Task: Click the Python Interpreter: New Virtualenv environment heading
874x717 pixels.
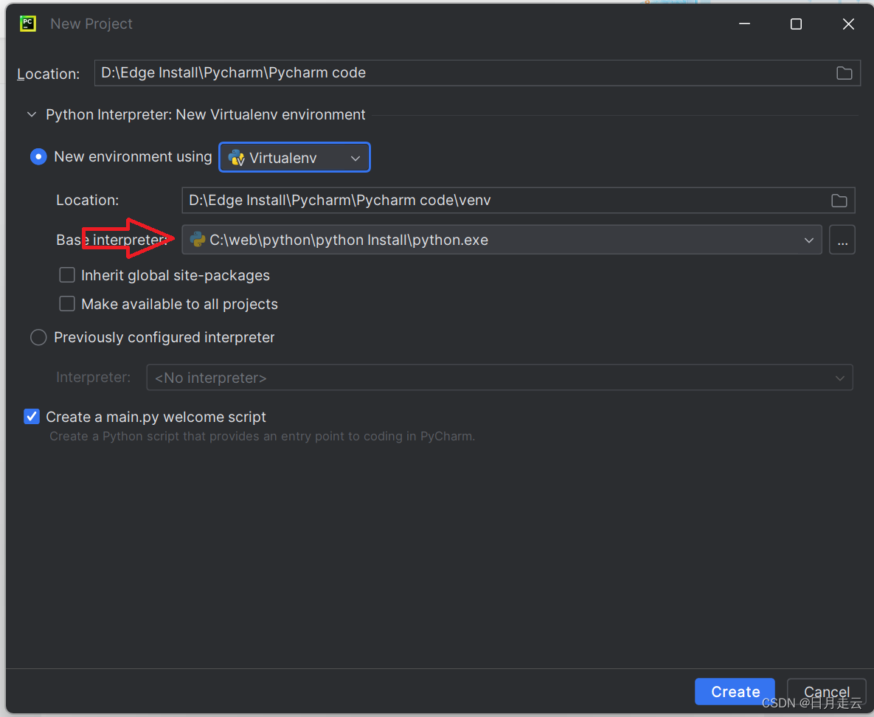Action: point(206,114)
